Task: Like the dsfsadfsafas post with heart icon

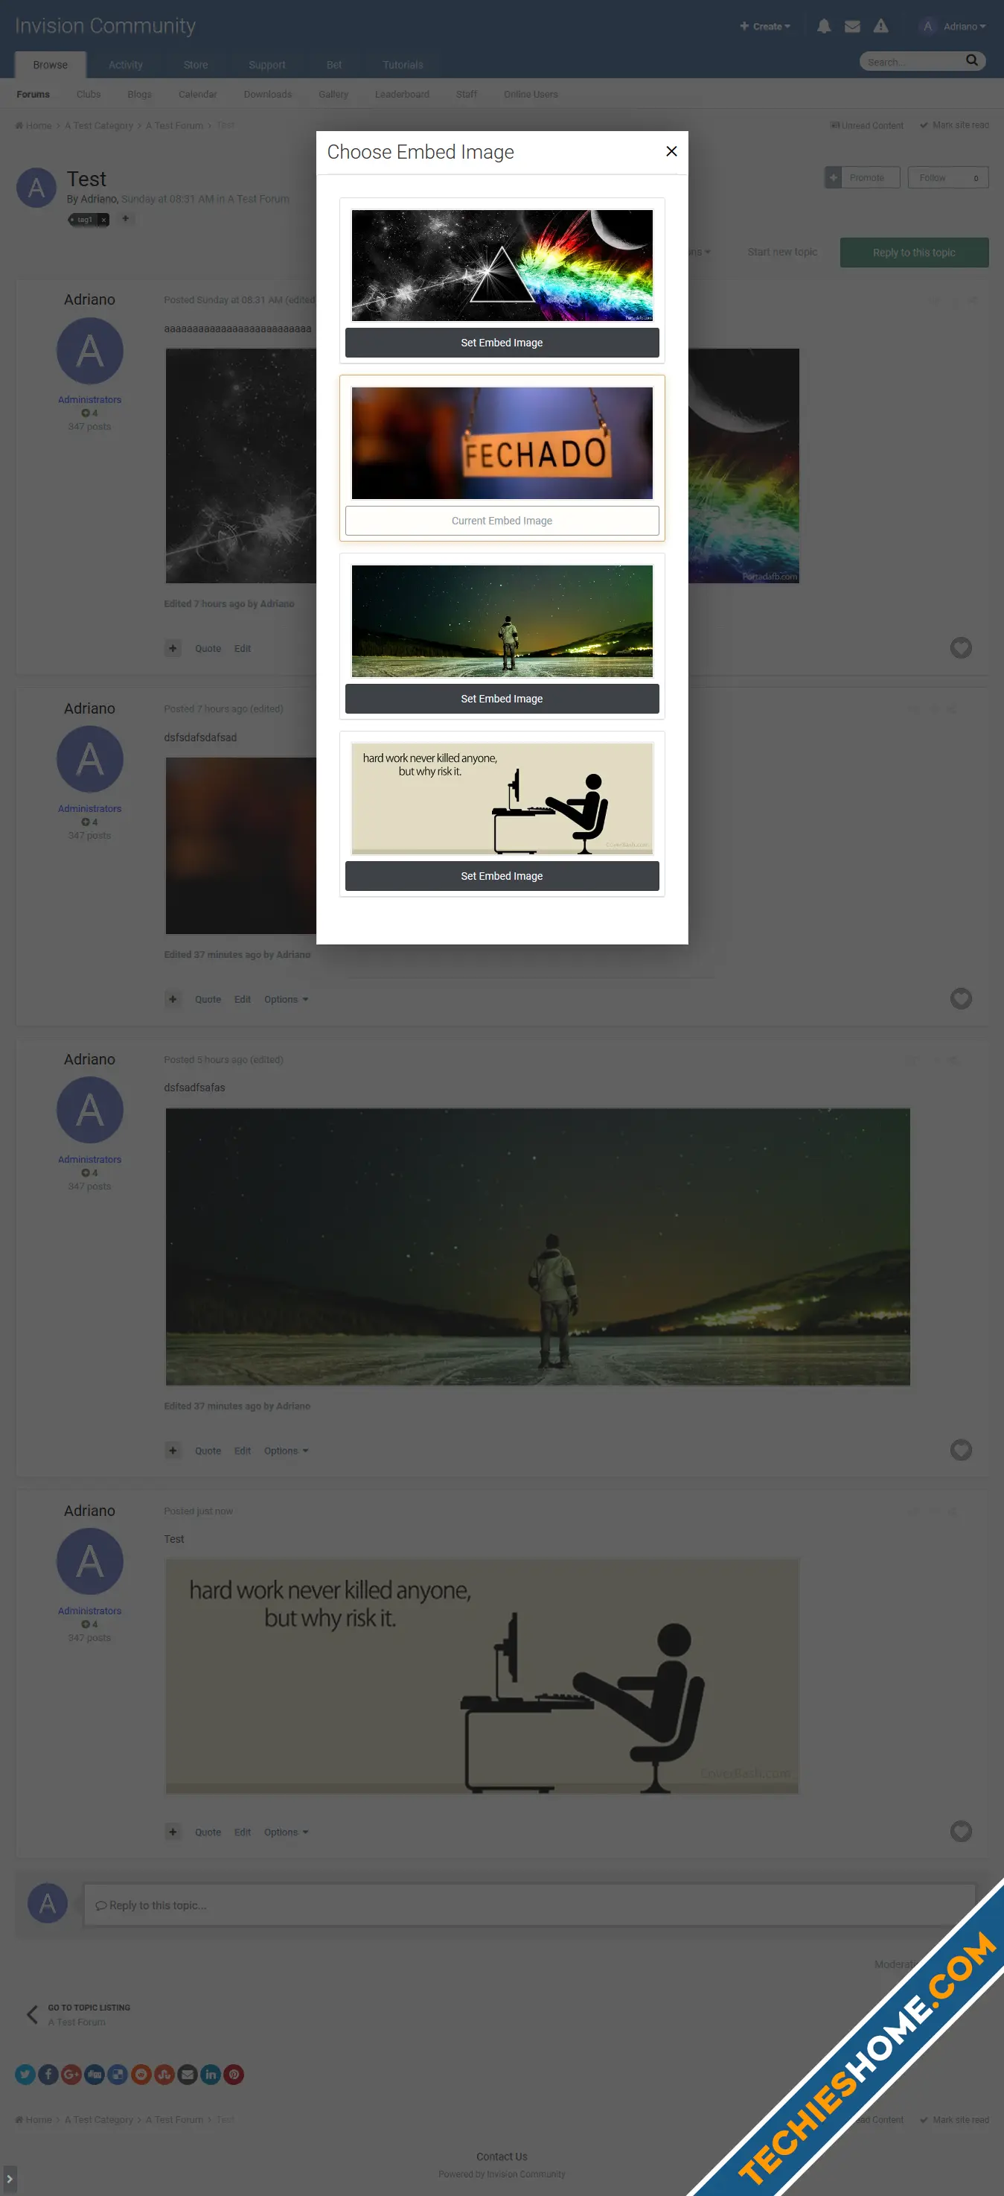Action: click(961, 1449)
